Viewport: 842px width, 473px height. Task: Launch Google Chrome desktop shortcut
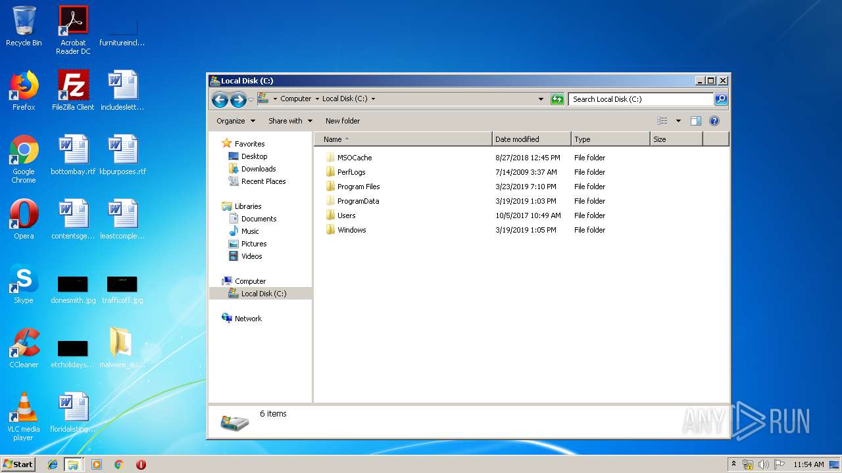coord(24,159)
